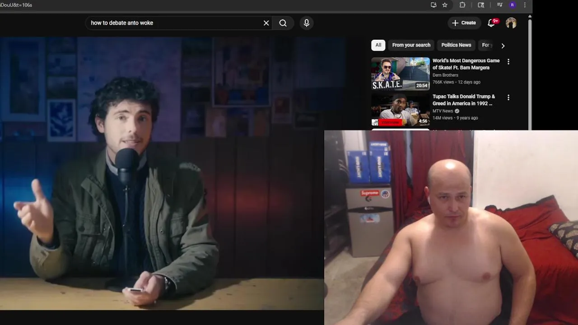Image resolution: width=578 pixels, height=325 pixels.
Task: Click Tupac Talks Donald Trump title
Action: [x=464, y=100]
